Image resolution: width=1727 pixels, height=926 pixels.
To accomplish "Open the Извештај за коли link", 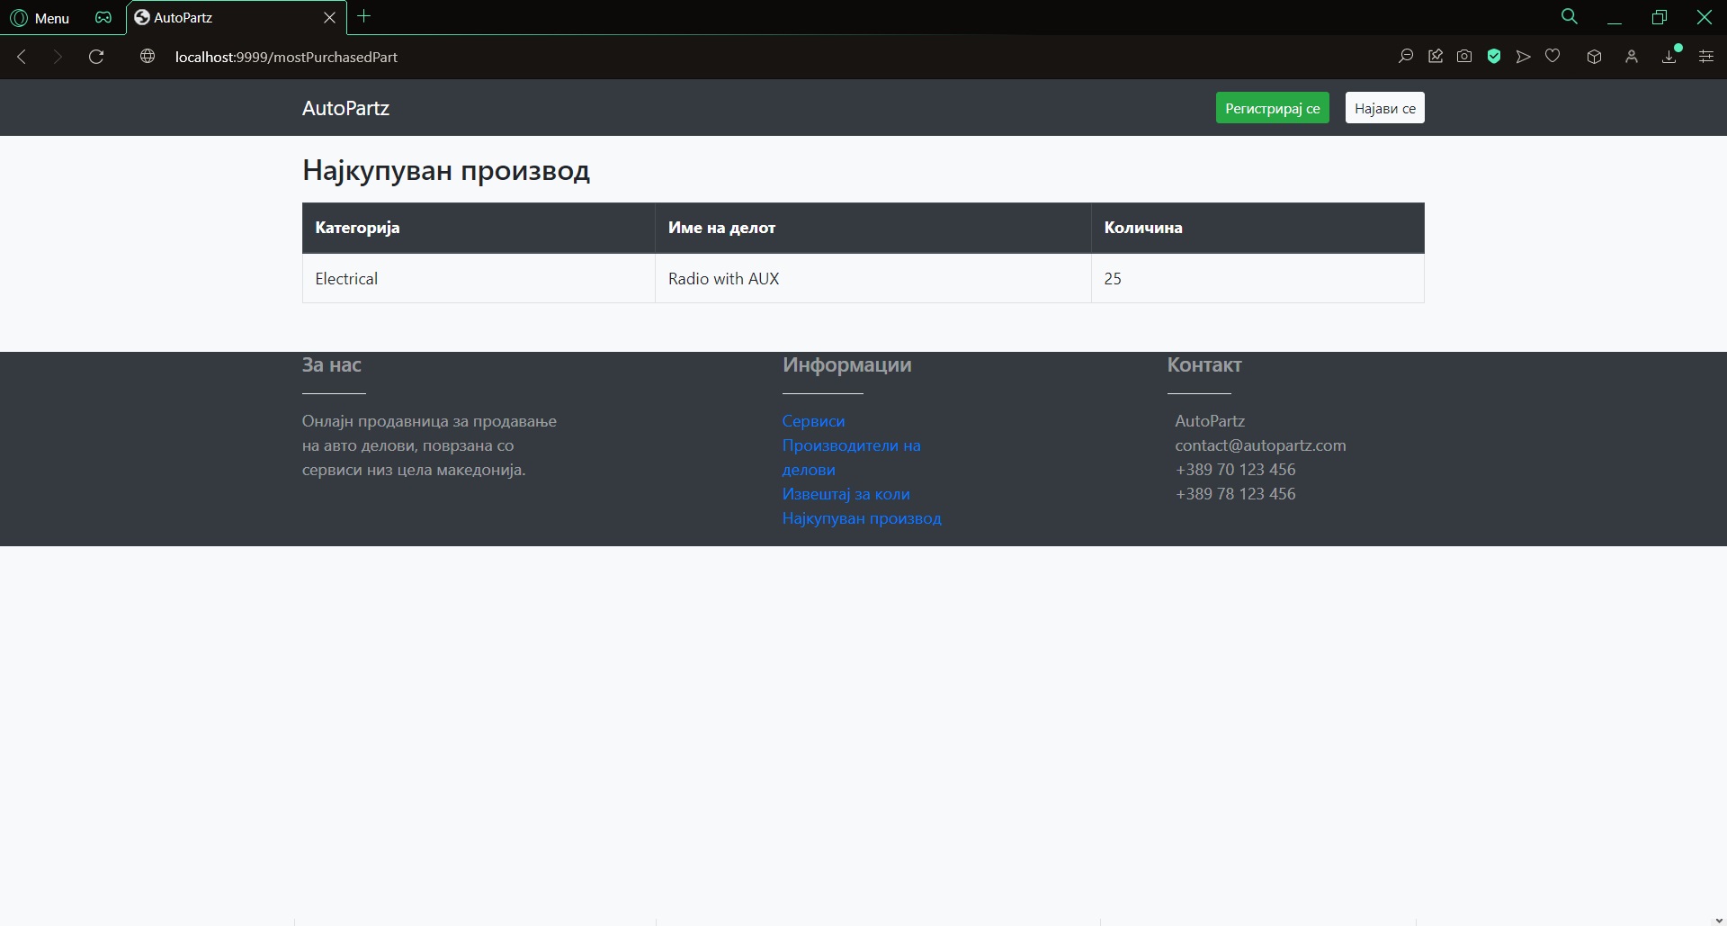I will 846,494.
